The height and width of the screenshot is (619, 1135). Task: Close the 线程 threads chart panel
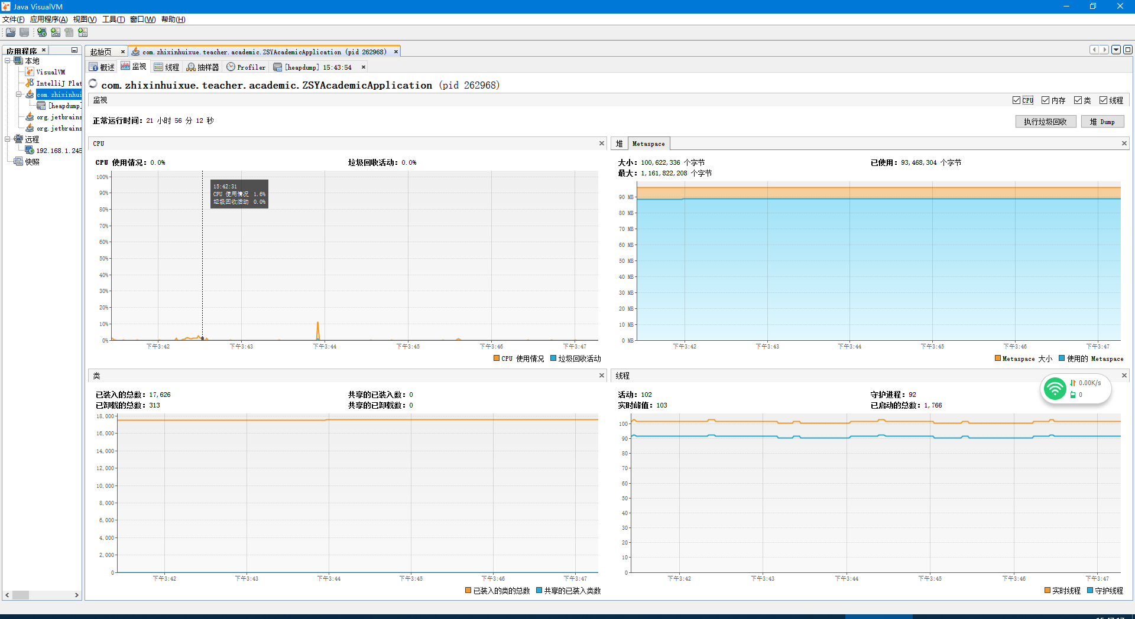[1124, 376]
